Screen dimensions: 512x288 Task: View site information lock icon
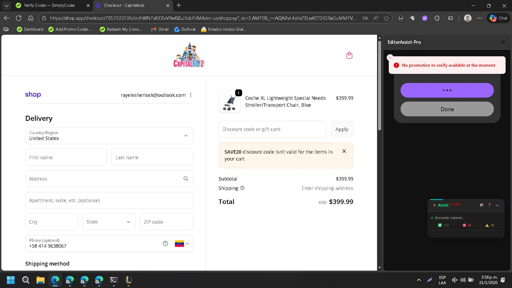point(44,18)
